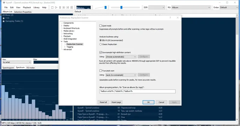Screen dimensions: 240x126
Task: Select playlist track 'Парижский вор'
Action: 128,108
